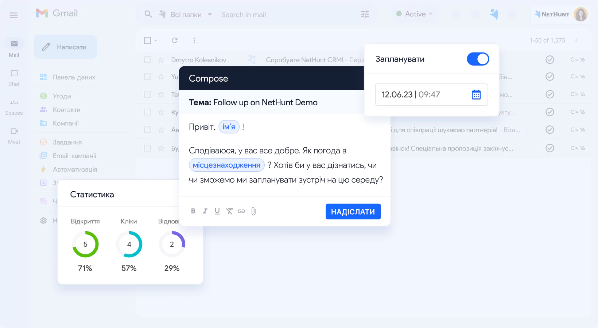Viewport: 598px width, 328px height.
Task: Open Панель даних in the sidebar
Action: pyautogui.click(x=68, y=77)
